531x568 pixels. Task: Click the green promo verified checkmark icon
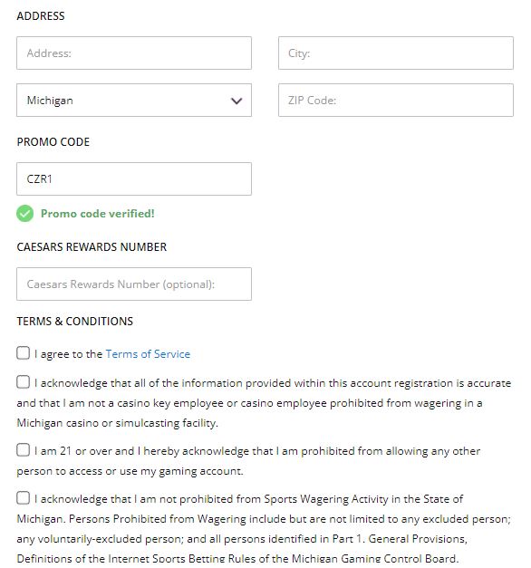point(24,214)
